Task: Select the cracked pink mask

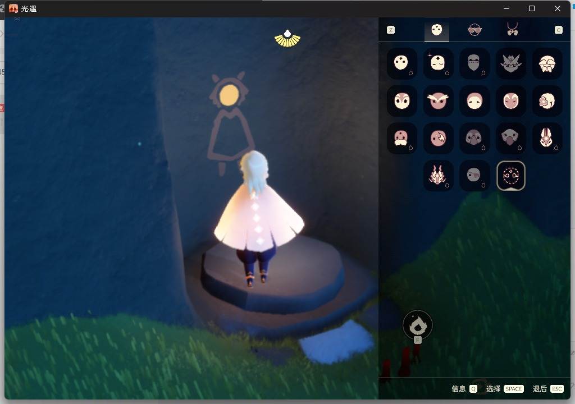Action: 438,138
